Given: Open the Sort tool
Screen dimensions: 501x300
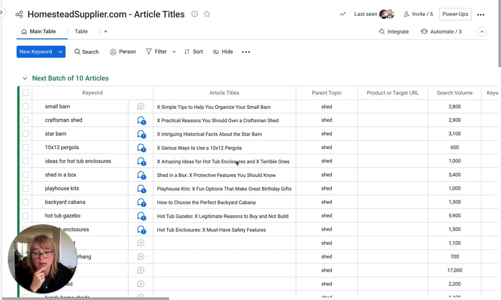Looking at the screenshot, I should (194, 52).
